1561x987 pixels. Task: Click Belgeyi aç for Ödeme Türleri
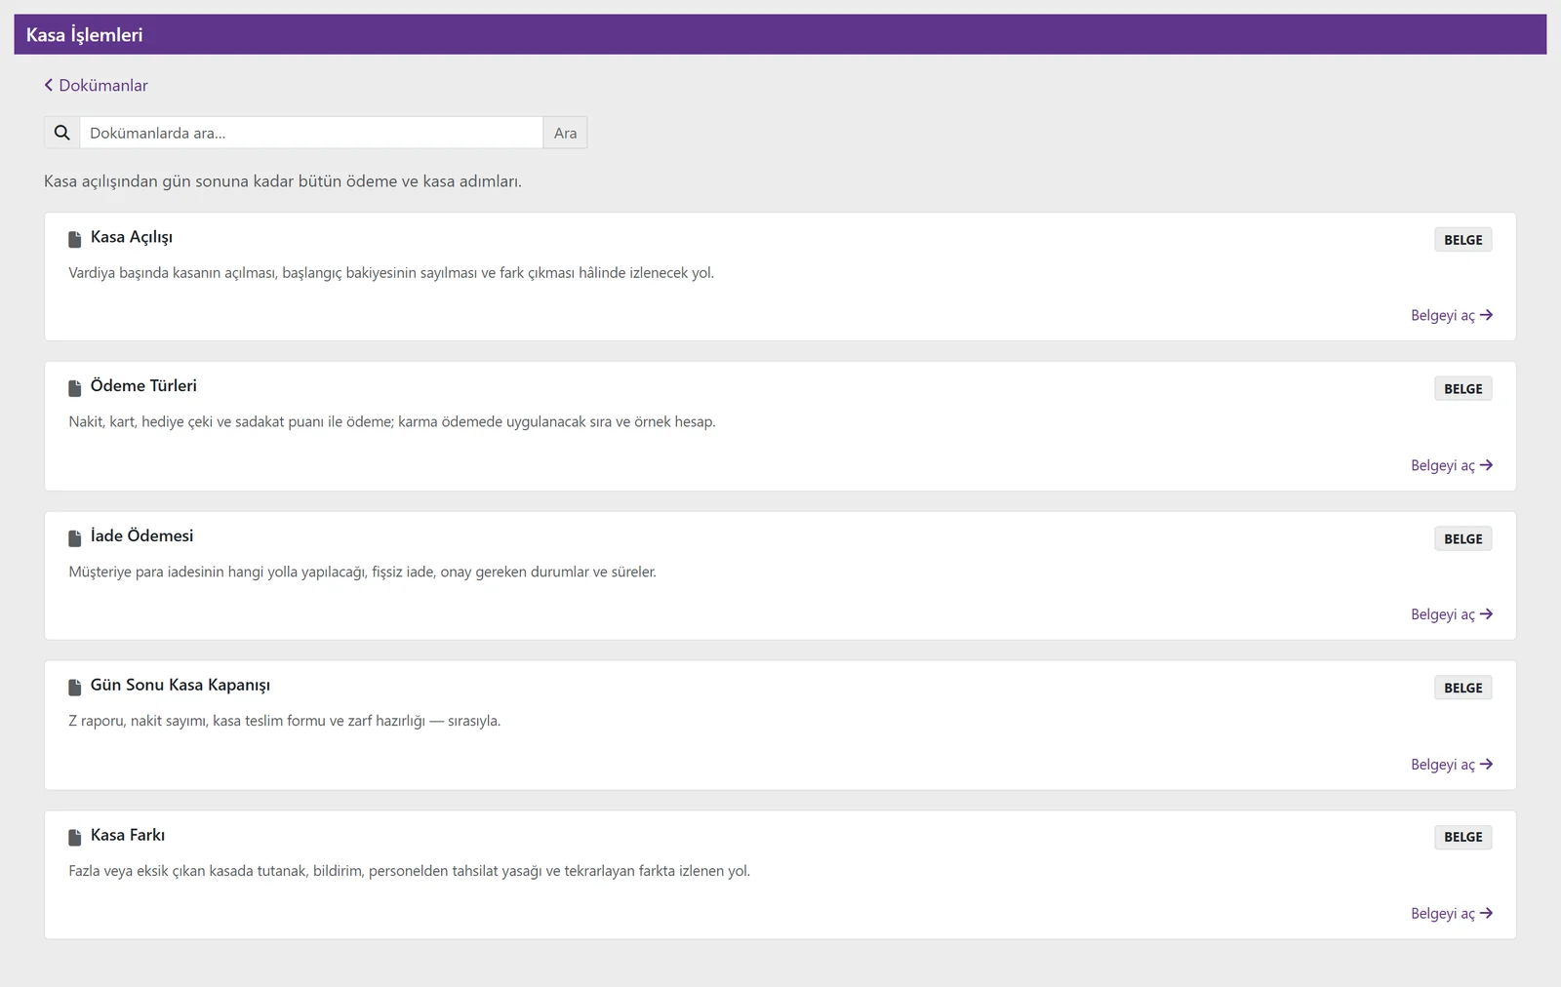pos(1452,465)
